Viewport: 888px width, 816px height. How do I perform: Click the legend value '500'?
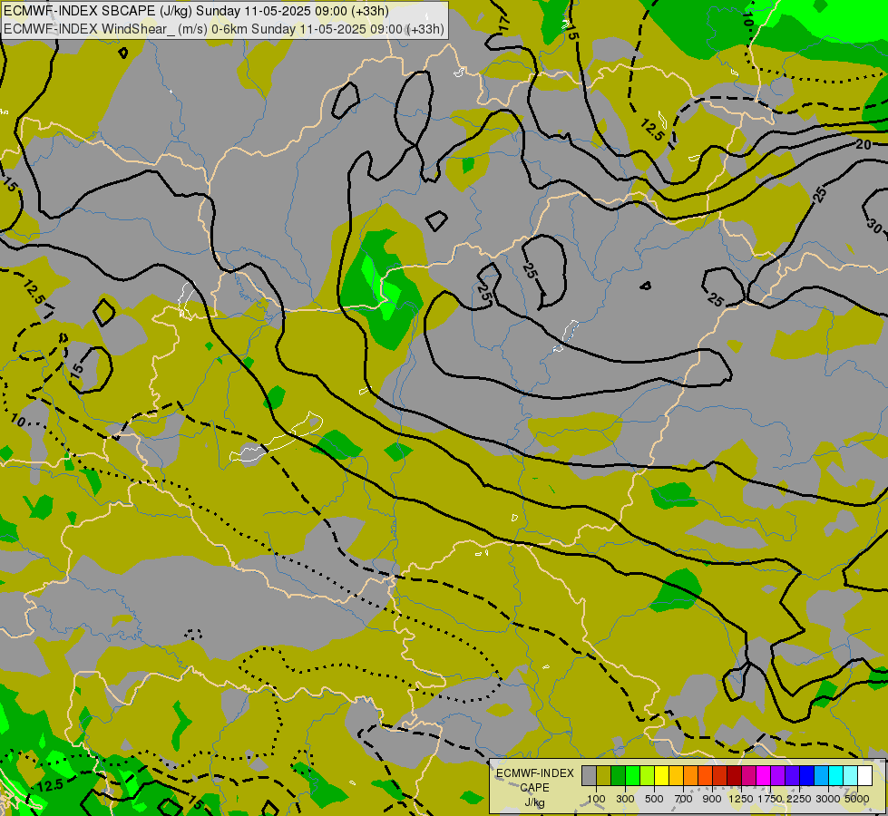[654, 799]
